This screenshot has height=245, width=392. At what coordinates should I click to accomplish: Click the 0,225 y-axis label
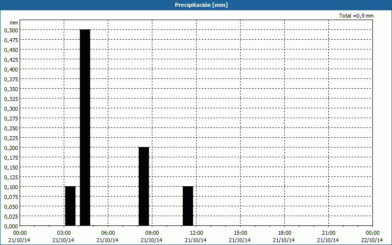click(x=11, y=138)
